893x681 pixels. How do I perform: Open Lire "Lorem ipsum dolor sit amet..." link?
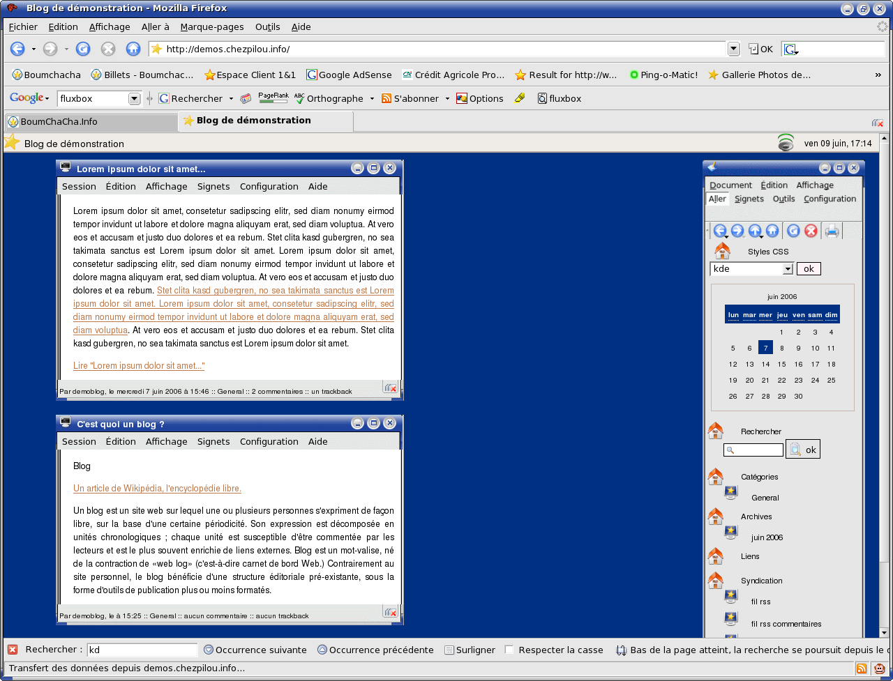[x=139, y=365]
